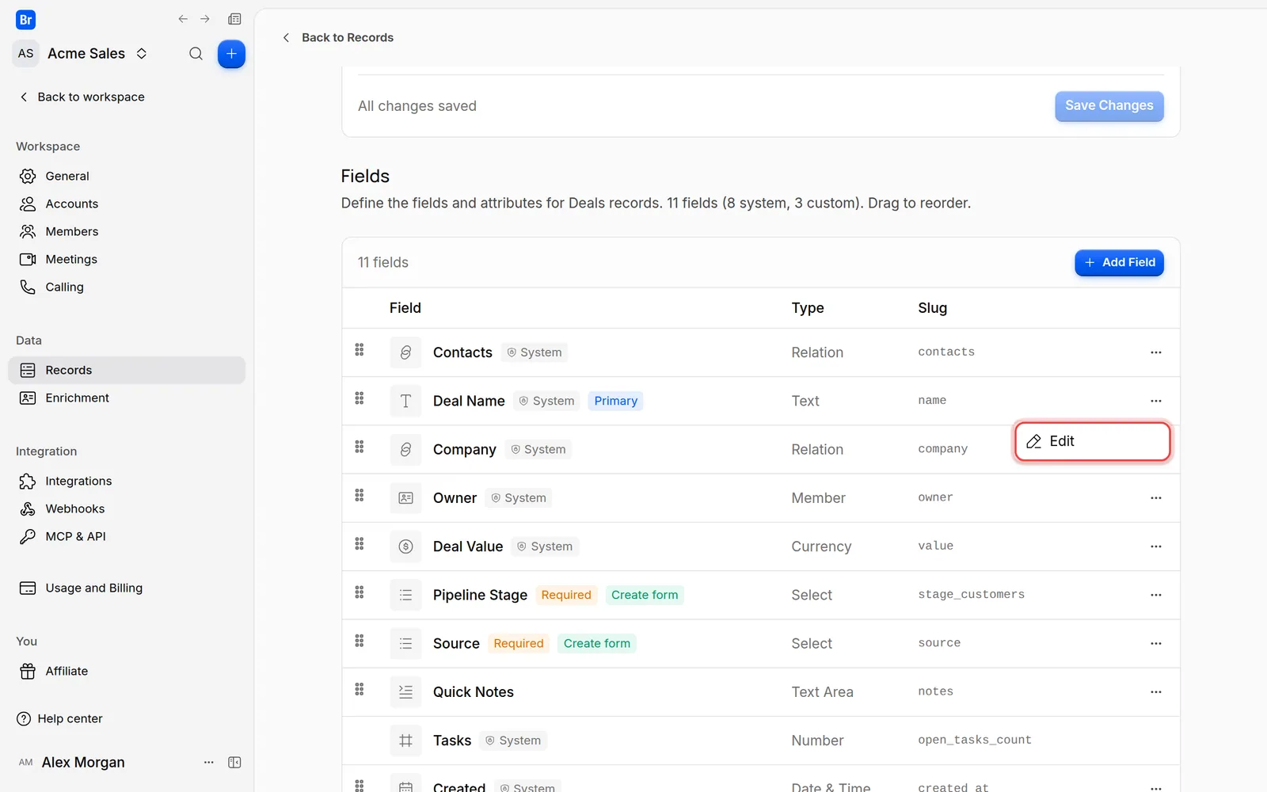
Task: Open options menu for Owner field
Action: 1156,498
